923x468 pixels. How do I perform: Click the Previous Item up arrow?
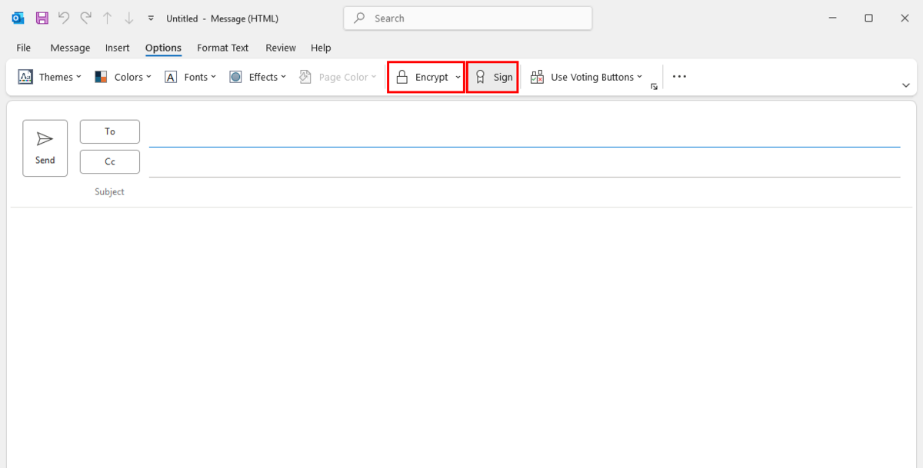click(107, 18)
